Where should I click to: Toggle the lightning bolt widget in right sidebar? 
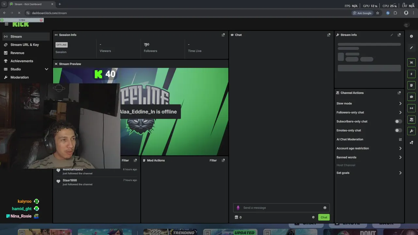coord(411,74)
